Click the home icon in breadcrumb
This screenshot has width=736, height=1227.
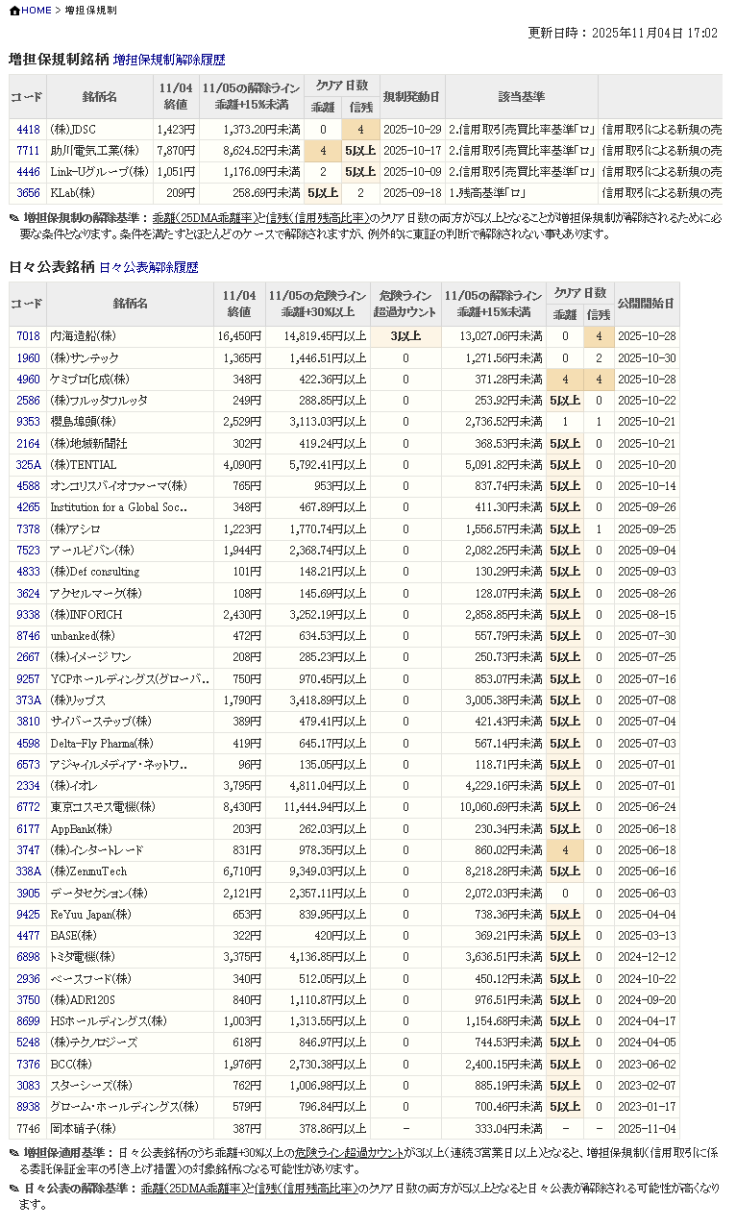14,11
